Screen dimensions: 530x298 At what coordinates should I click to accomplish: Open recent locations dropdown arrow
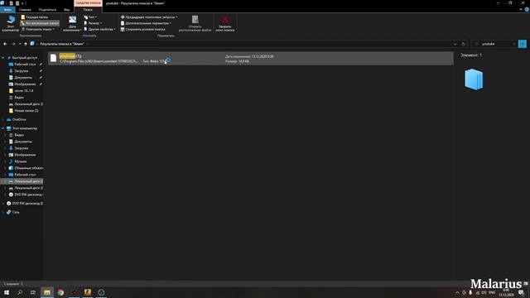coord(20,44)
